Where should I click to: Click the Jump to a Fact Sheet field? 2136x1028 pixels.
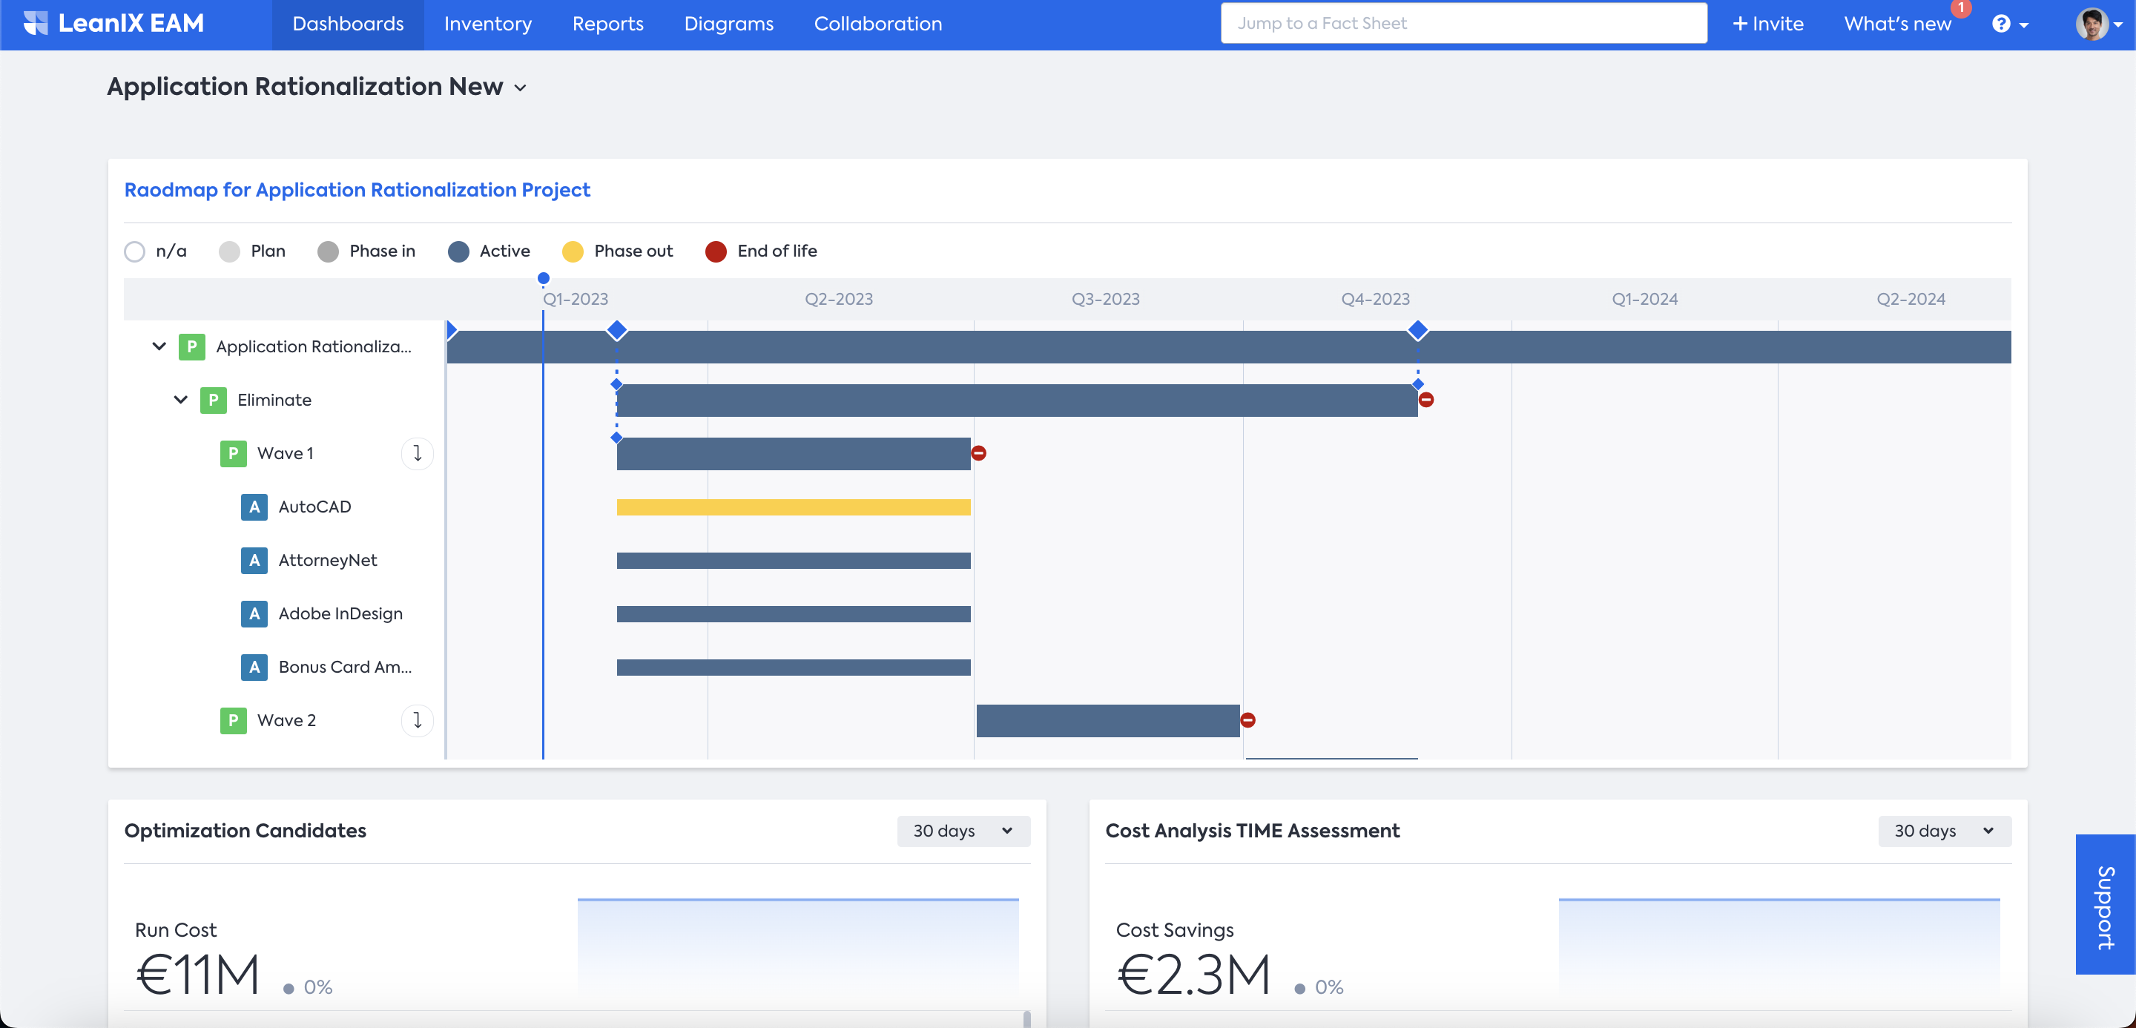(x=1463, y=23)
